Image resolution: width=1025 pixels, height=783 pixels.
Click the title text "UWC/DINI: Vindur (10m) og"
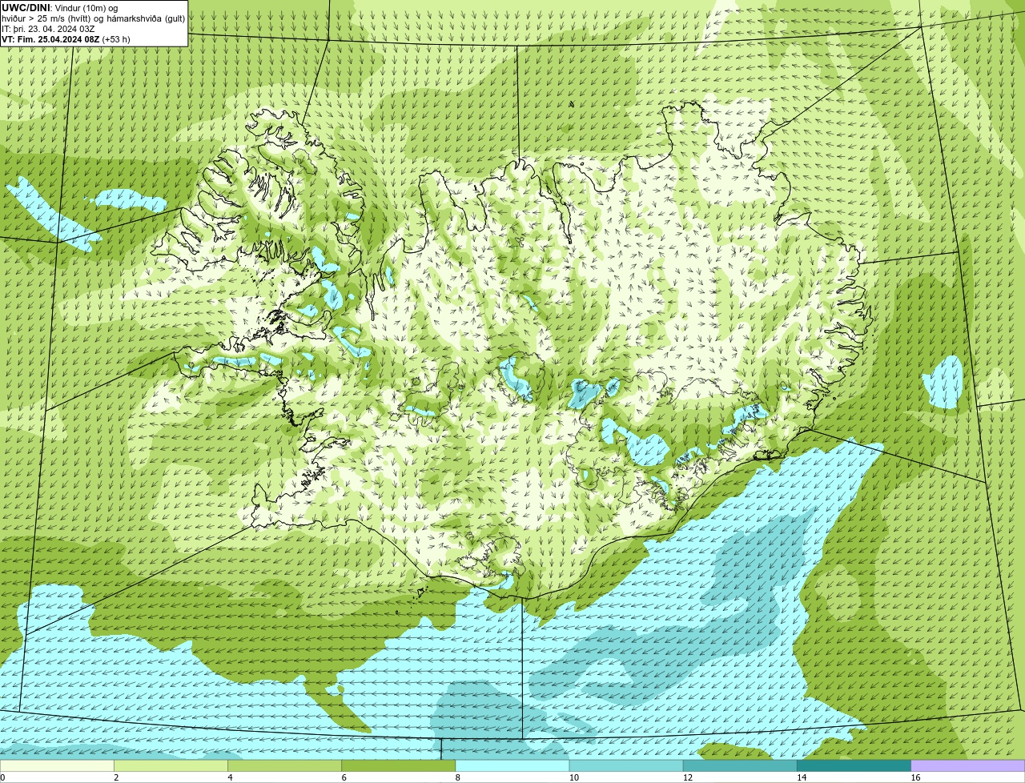(60, 7)
